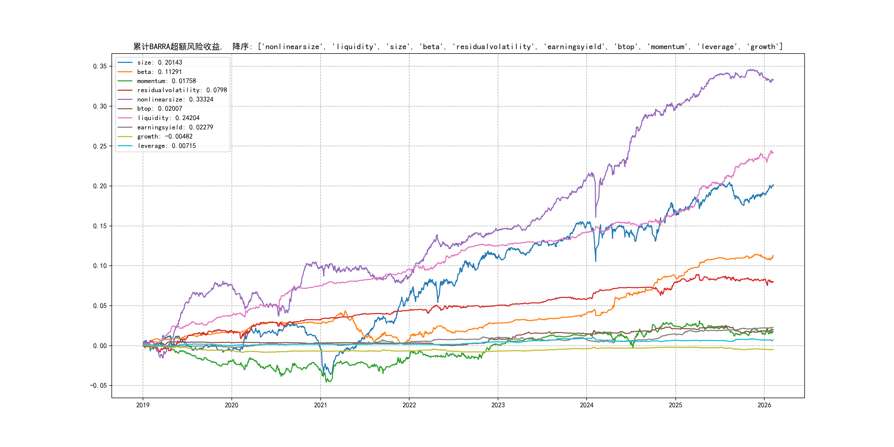The image size is (894, 447).
Task: Click the 2019 x-axis tick label
Action: coord(143,405)
